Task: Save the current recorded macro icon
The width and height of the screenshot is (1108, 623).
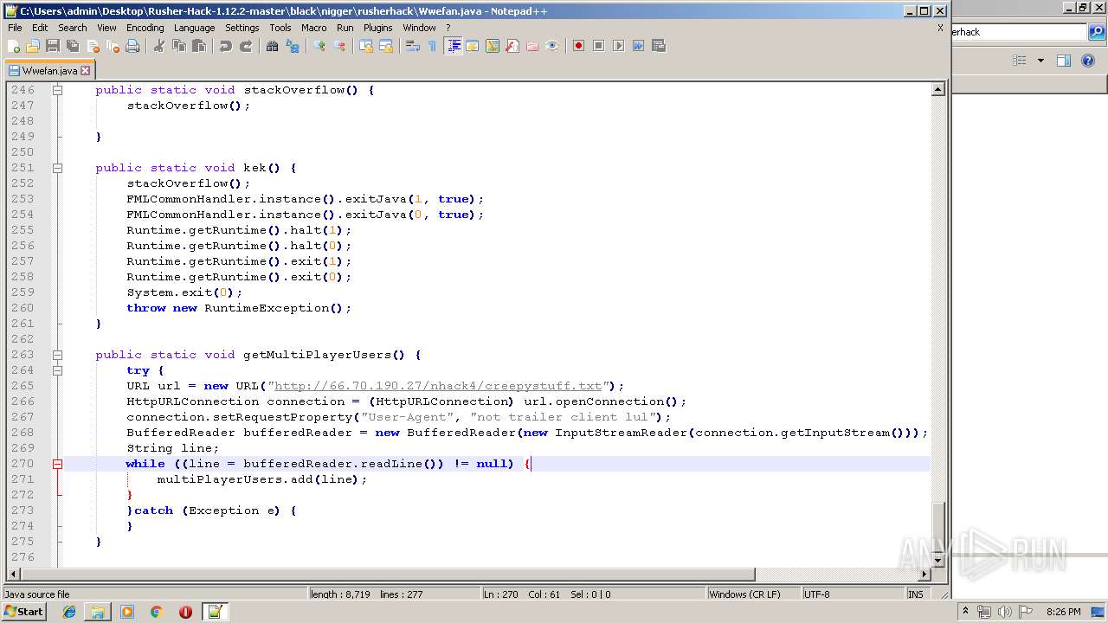Action: [658, 46]
